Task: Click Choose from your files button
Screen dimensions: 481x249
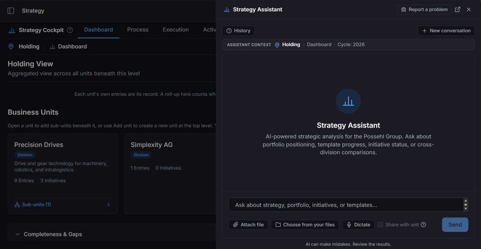Action: [x=305, y=224]
